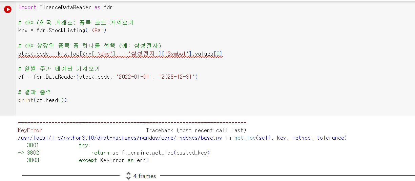Place cursor on krx = fdr.StockListing('KRX') line
415x181 pixels.
point(63,31)
